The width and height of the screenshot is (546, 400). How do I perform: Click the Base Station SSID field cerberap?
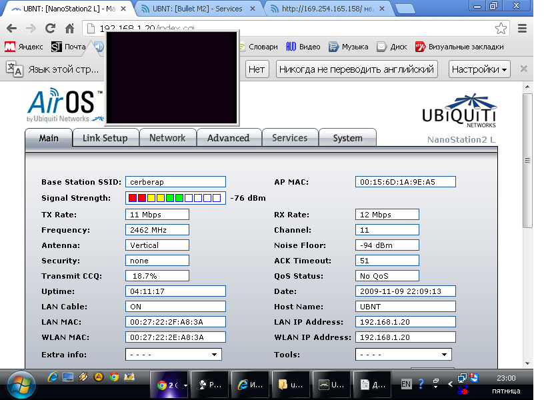[x=175, y=182]
